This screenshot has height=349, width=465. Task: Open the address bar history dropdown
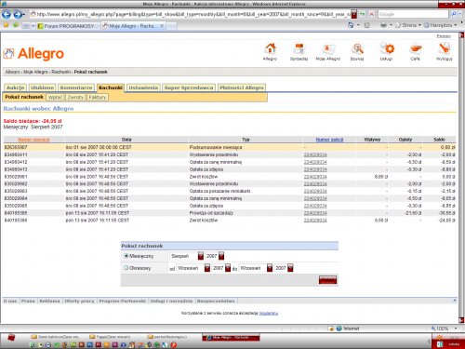tap(354, 14)
